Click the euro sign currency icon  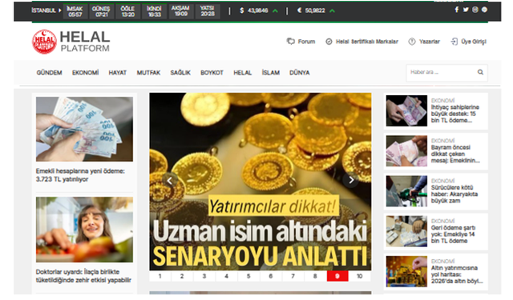[299, 10]
